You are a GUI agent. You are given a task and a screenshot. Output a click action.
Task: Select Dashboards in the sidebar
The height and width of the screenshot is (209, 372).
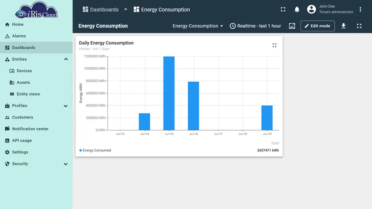pos(36,48)
